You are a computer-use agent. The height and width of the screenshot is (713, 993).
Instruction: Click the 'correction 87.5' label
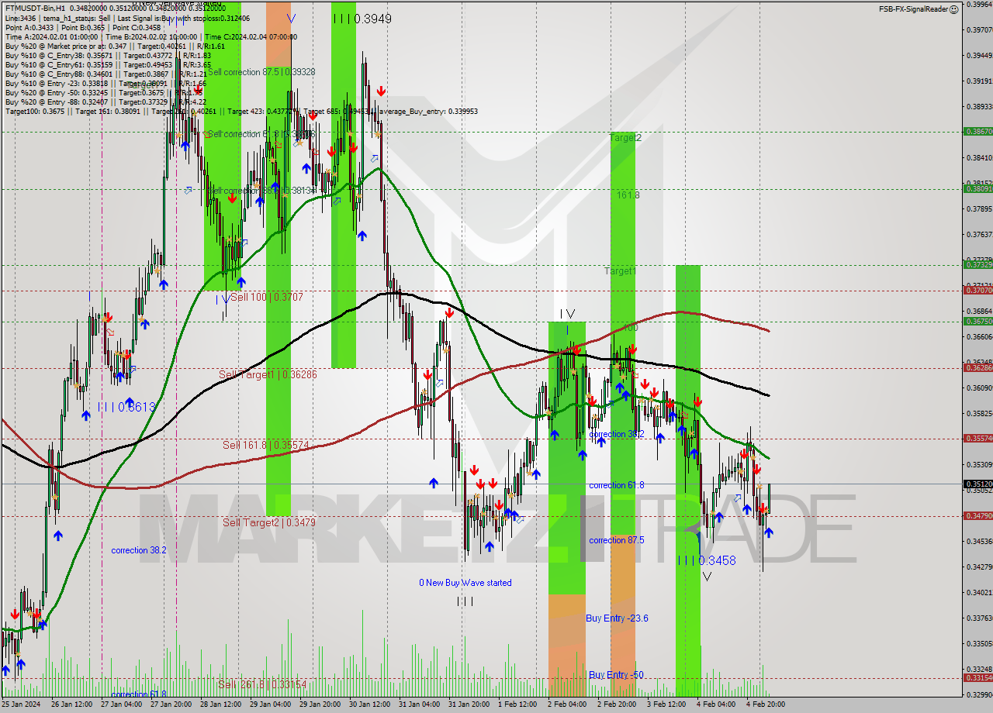617,540
